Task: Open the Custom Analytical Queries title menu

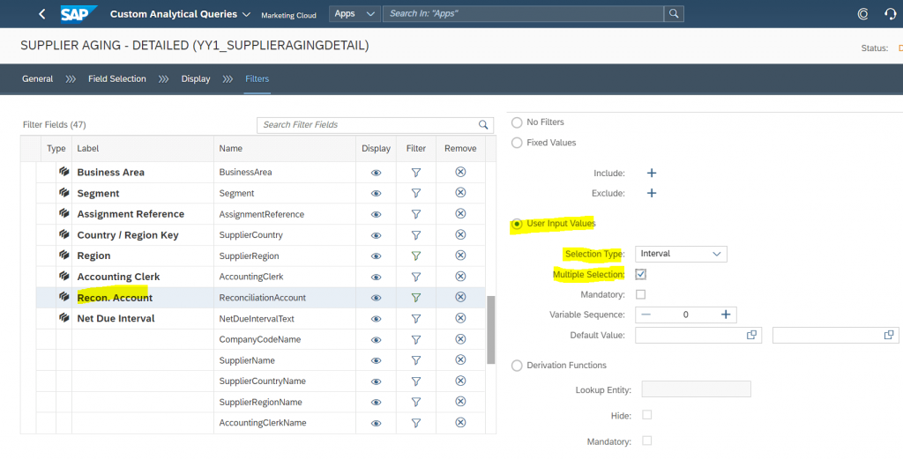Action: pyautogui.click(x=180, y=14)
